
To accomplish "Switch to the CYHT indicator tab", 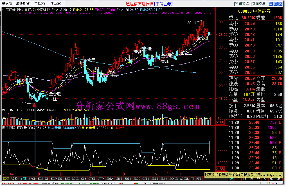I will click(92, 179).
